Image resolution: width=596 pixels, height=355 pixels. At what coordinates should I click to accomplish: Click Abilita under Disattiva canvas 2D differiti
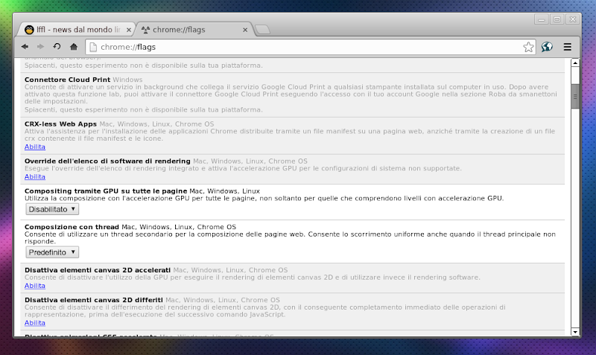coord(35,323)
